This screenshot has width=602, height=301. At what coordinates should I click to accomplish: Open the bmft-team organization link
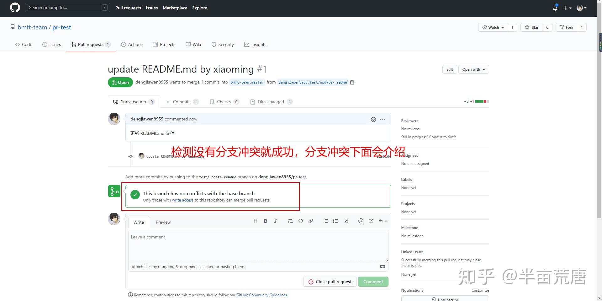32,27
